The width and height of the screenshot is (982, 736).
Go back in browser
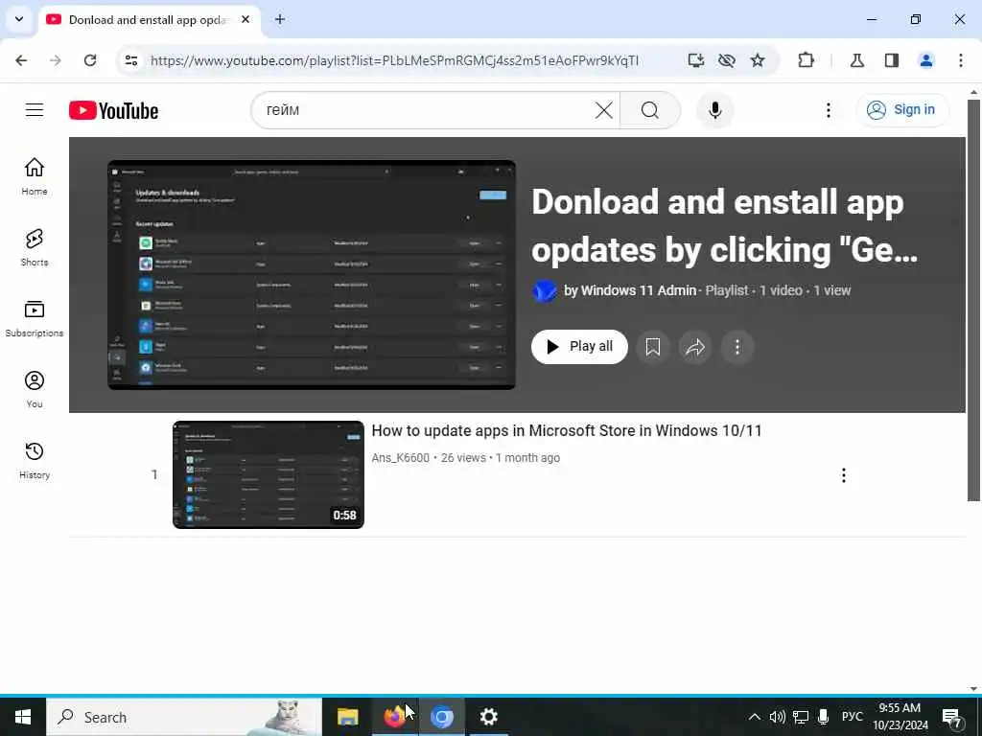(21, 60)
